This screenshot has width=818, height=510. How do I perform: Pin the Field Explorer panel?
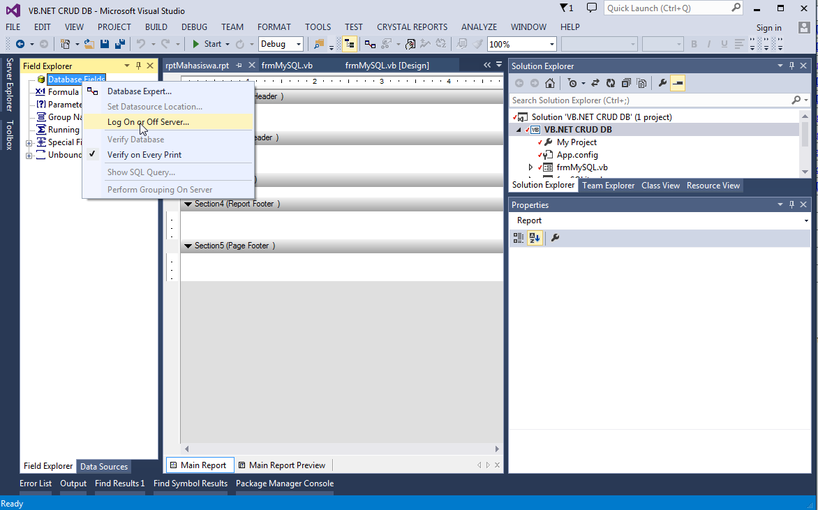pos(138,66)
